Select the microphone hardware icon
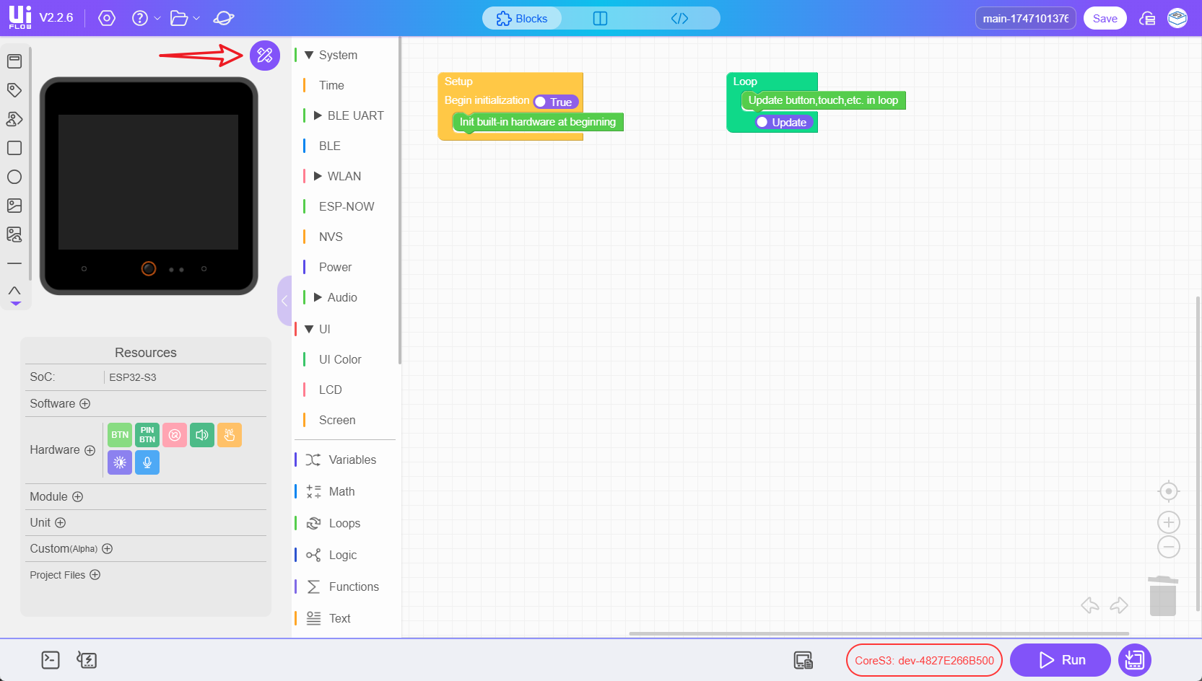This screenshot has height=681, width=1202. (147, 462)
